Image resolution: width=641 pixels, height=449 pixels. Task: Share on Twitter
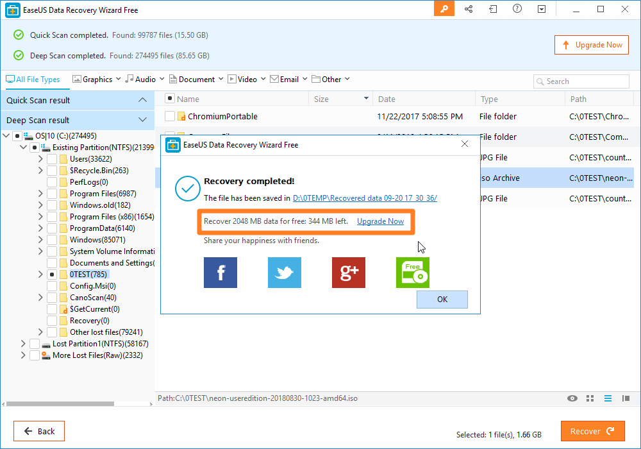tap(285, 273)
